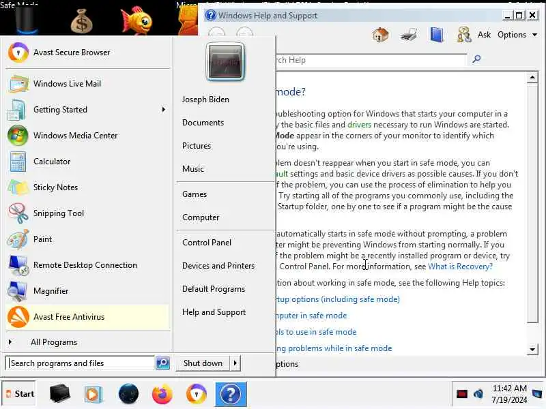Screen dimensions: 546x409
Task: Launch Snipping Tool icon
Action: [x=18, y=213]
